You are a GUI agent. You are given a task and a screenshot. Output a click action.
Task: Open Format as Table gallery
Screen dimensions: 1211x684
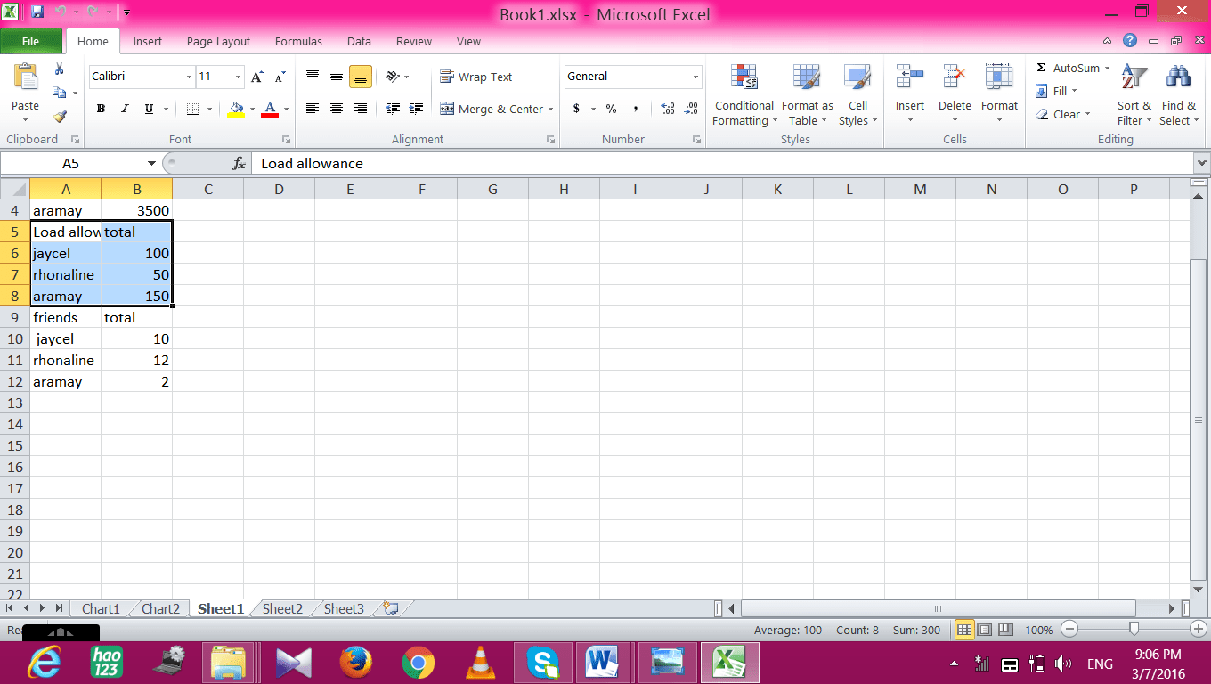click(x=808, y=95)
